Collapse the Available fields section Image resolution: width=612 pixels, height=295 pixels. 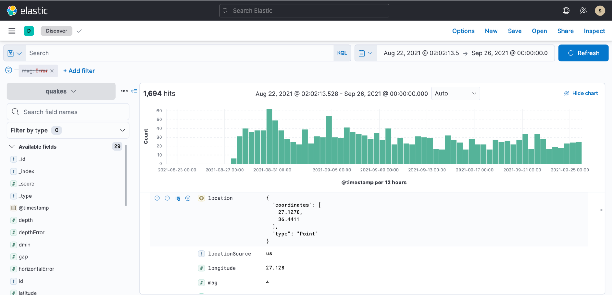(12, 146)
